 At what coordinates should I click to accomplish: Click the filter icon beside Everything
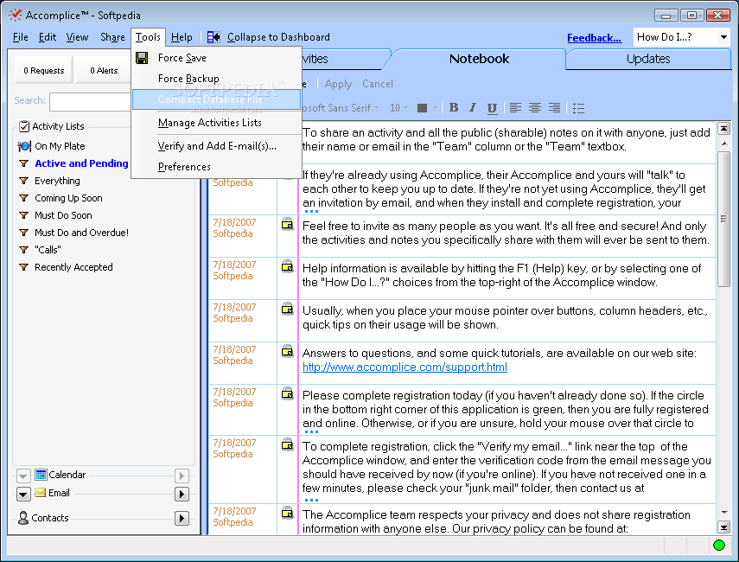pyautogui.click(x=23, y=181)
